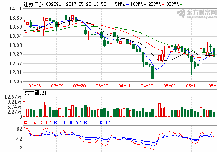Click the RSI_C:45.81 indicator label
Viewport: 217px width, 152px height.
click(97, 122)
